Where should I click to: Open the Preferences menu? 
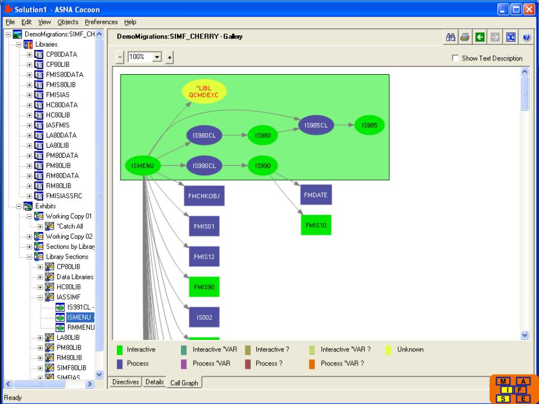101,22
